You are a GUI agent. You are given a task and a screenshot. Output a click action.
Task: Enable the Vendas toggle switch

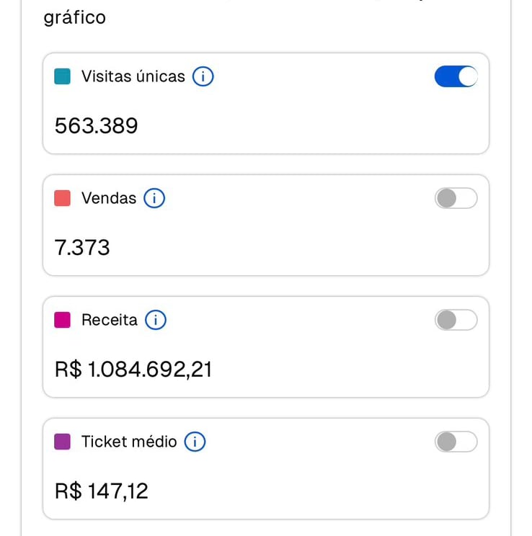(456, 198)
